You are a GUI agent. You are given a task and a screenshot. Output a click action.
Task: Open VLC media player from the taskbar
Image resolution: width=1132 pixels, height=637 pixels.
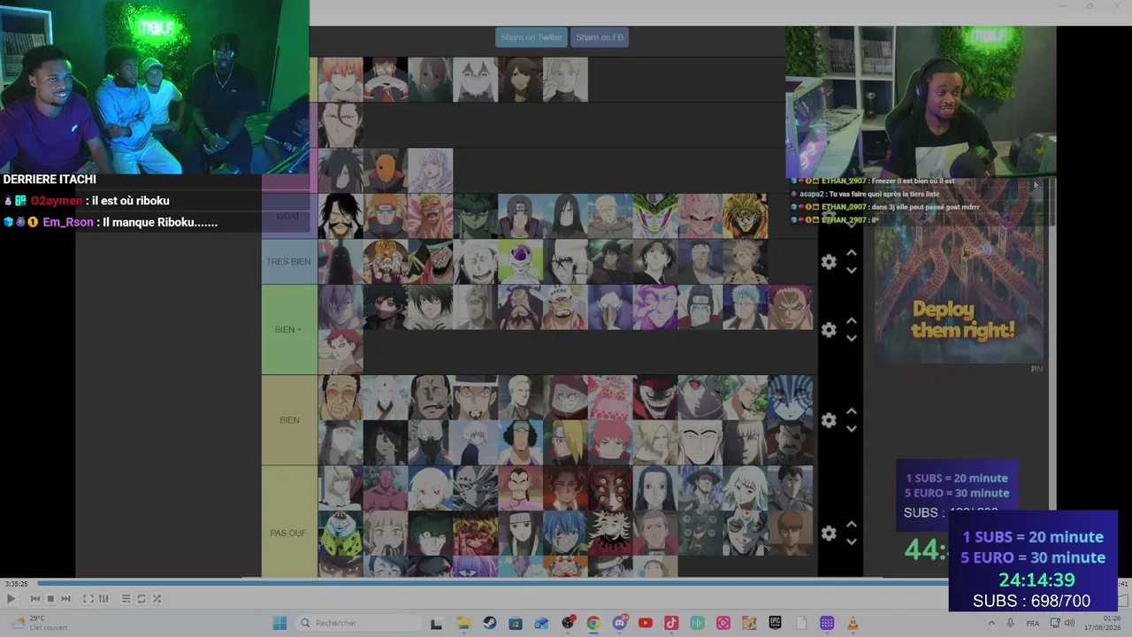pos(853,623)
